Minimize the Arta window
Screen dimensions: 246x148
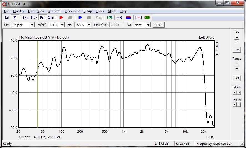[220, 3]
